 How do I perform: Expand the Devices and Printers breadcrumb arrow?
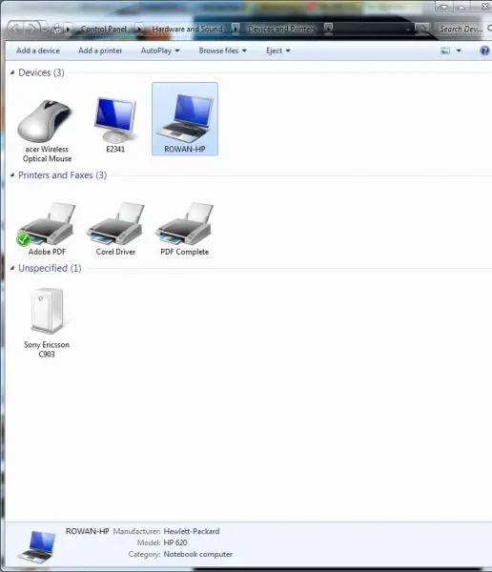pos(329,29)
